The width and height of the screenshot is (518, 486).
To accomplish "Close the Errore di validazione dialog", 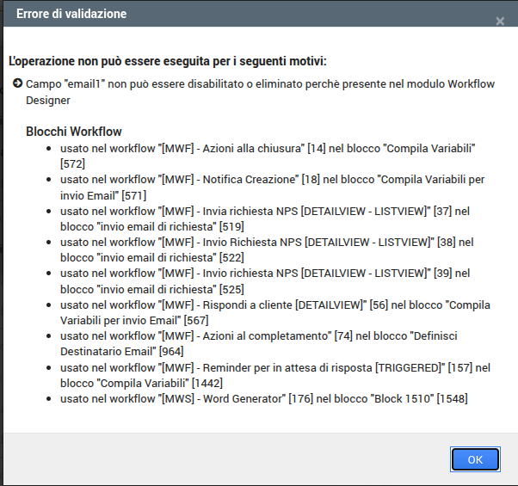I will [500, 22].
